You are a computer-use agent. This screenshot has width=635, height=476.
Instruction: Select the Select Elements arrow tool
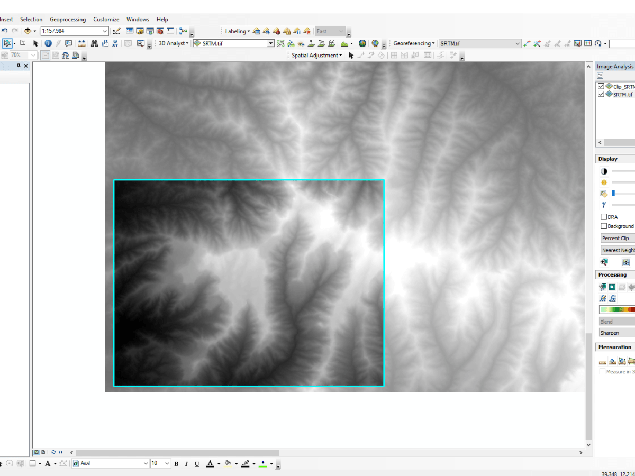pos(37,43)
